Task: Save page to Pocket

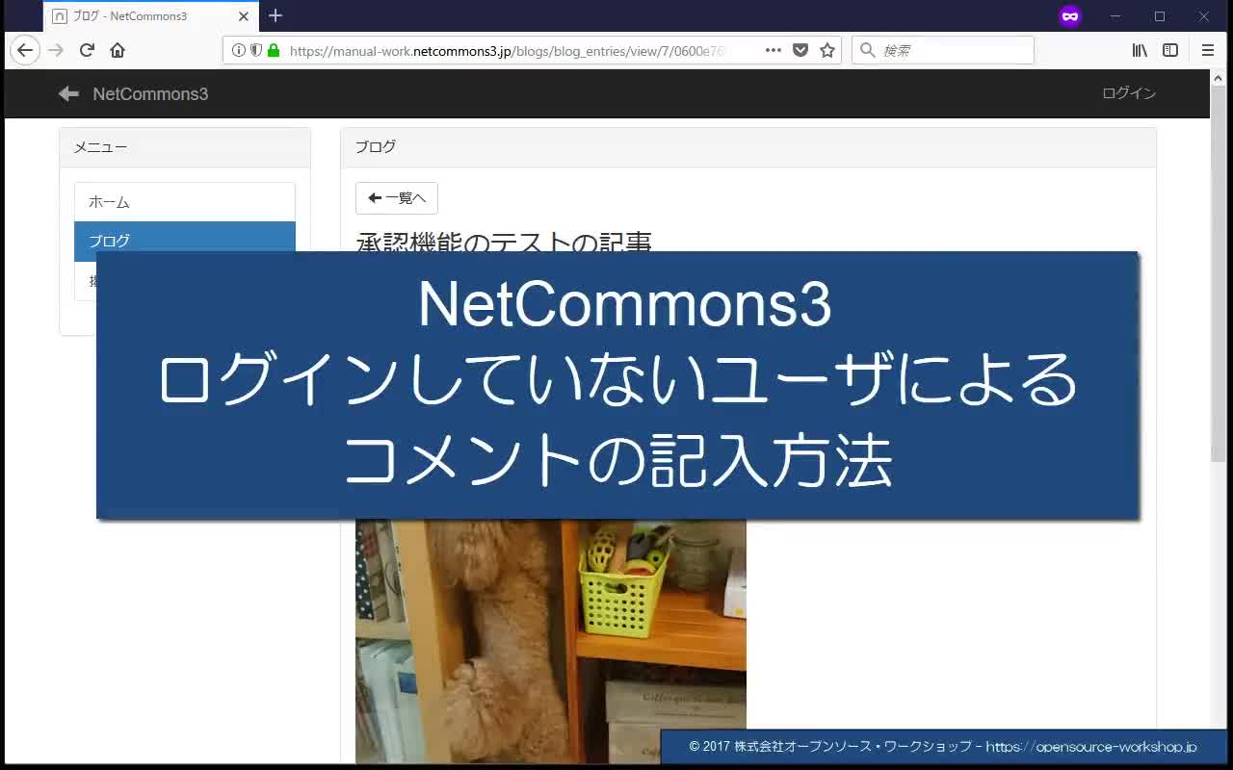Action: coord(800,50)
